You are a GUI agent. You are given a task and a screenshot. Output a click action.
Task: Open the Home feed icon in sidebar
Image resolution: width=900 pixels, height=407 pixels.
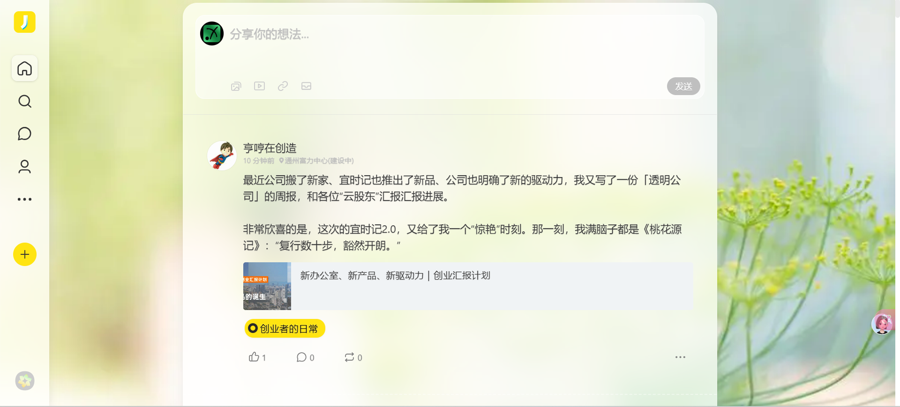pyautogui.click(x=24, y=68)
